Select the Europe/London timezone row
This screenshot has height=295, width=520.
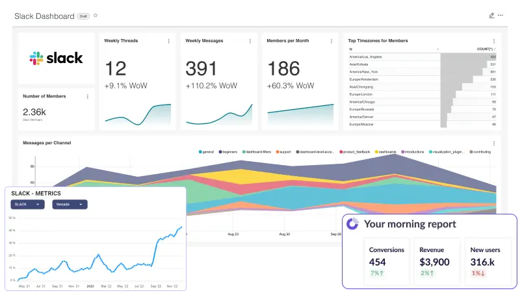click(x=422, y=94)
